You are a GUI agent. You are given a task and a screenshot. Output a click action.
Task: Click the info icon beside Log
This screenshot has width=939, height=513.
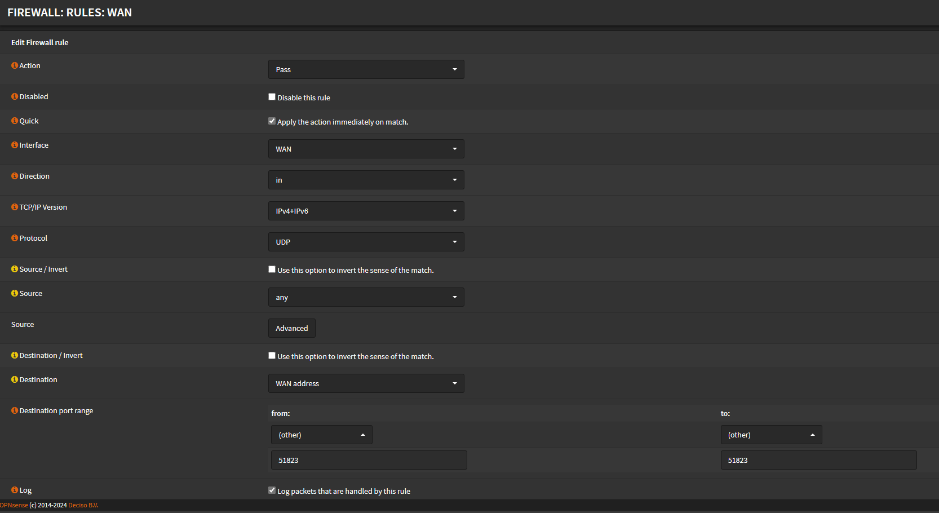pos(15,490)
